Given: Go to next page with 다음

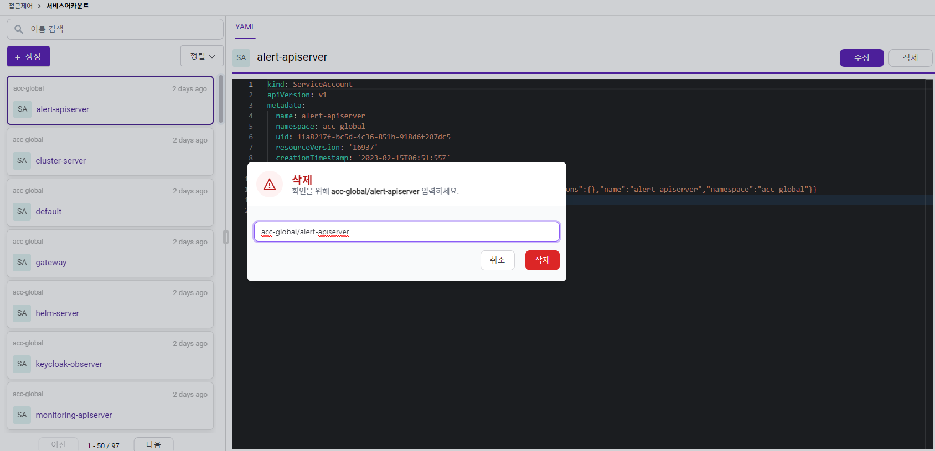Looking at the screenshot, I should [153, 444].
